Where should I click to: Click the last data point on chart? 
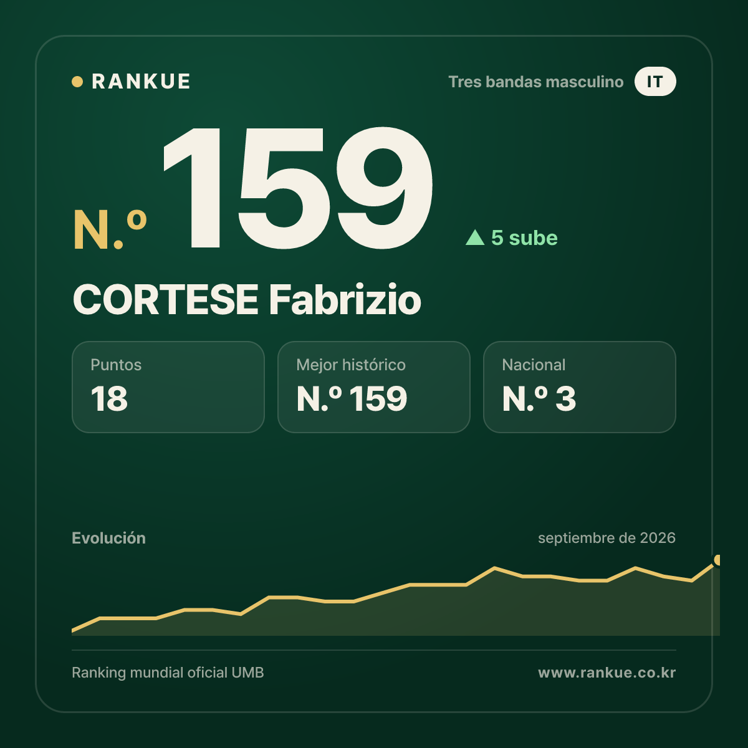pyautogui.click(x=718, y=560)
